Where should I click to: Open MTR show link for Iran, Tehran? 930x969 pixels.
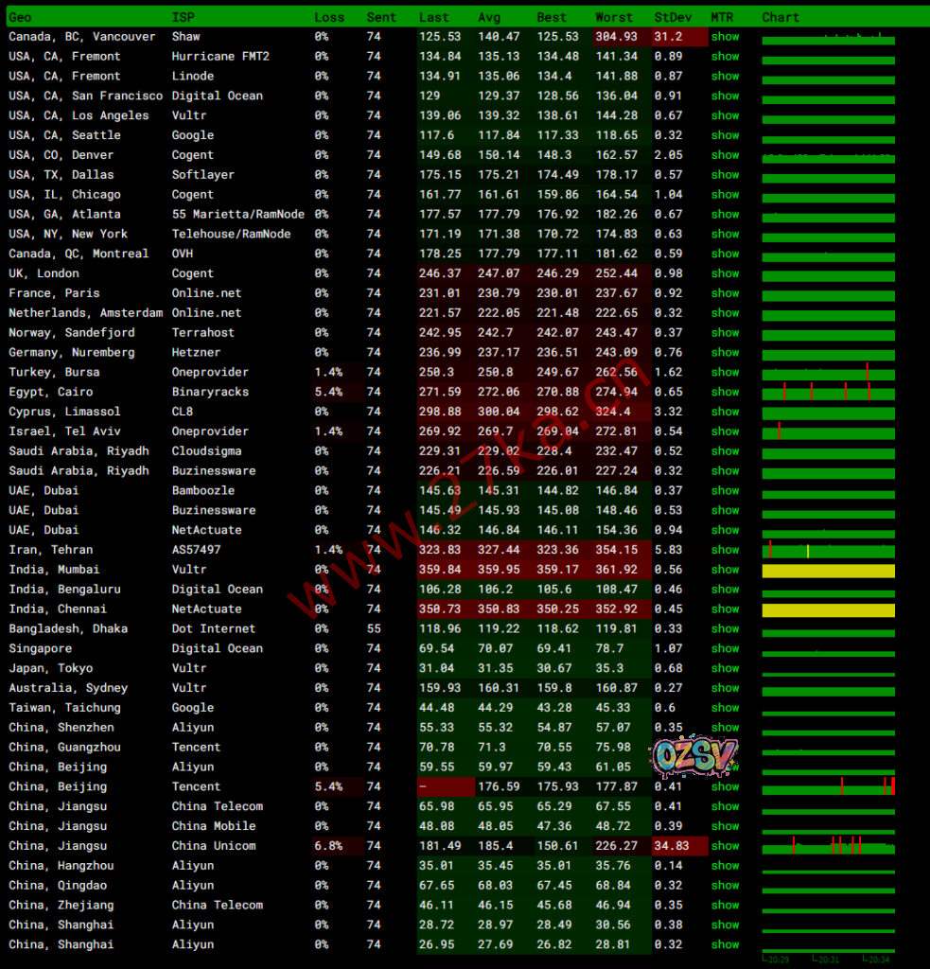(x=725, y=550)
